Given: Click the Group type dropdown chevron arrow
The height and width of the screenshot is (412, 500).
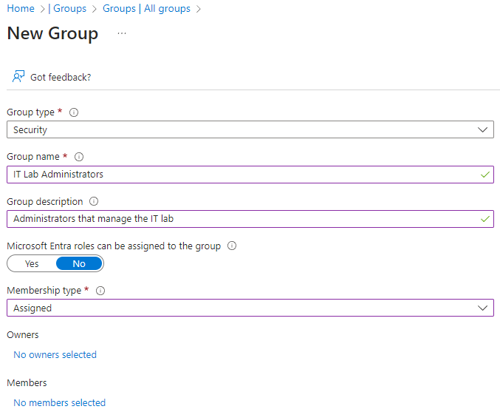Looking at the screenshot, I should (x=483, y=130).
